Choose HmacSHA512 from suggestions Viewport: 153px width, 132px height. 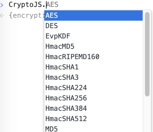[x=94, y=119]
